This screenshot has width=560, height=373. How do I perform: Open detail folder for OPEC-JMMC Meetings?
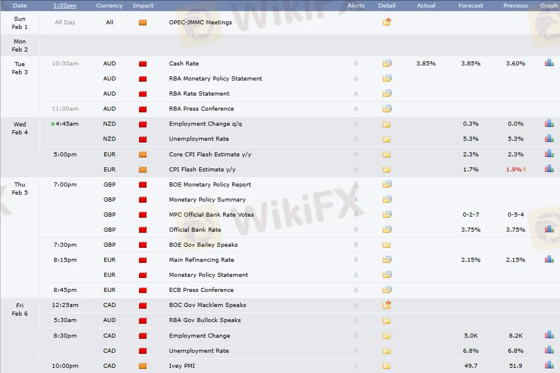pos(387,22)
